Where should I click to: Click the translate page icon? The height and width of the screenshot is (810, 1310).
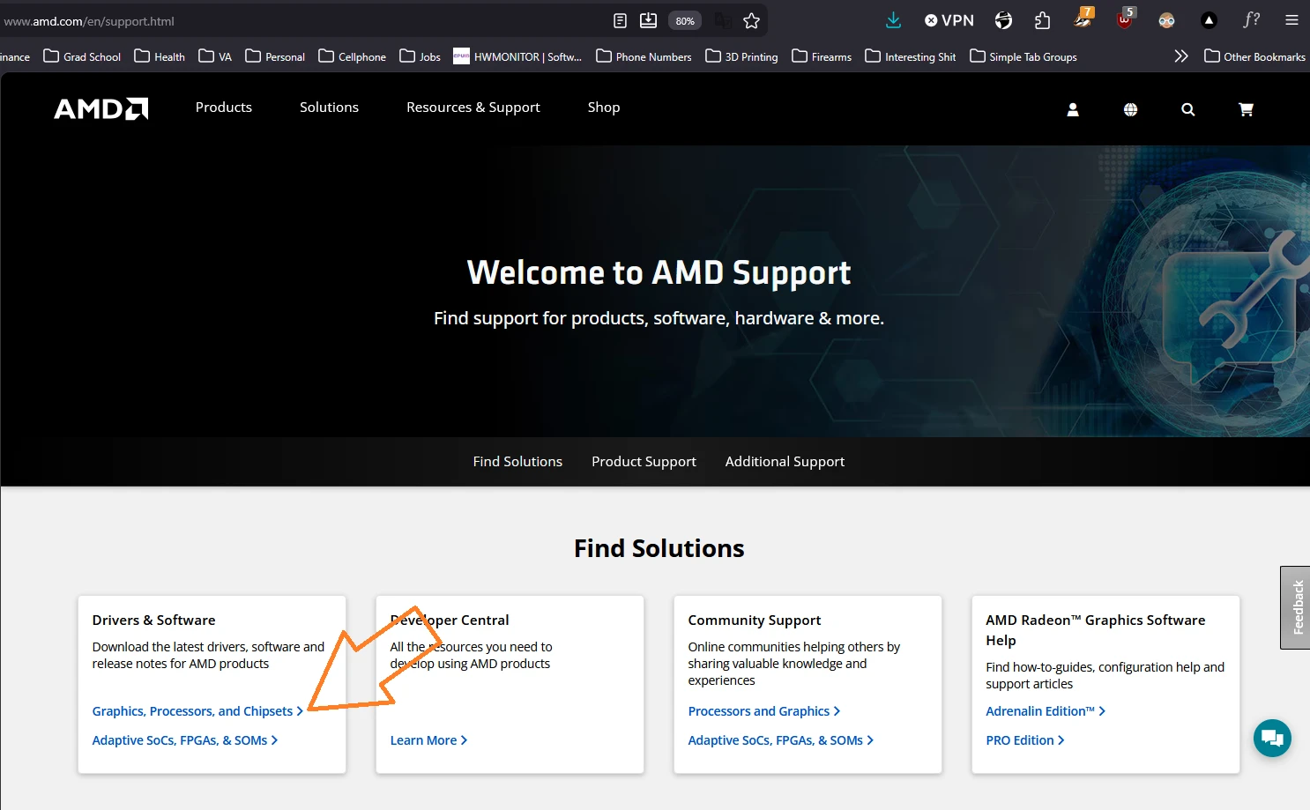point(723,20)
